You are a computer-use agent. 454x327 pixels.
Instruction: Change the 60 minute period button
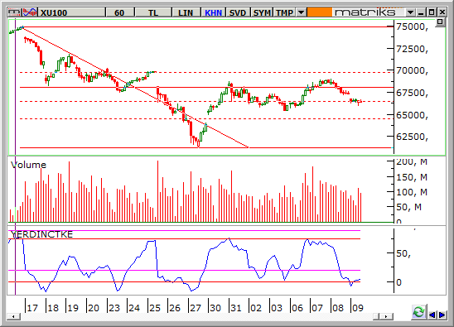120,12
